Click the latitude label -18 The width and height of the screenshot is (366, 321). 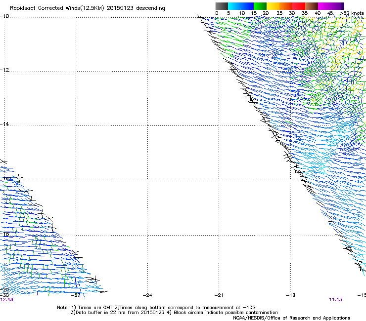pyautogui.click(x=4, y=234)
